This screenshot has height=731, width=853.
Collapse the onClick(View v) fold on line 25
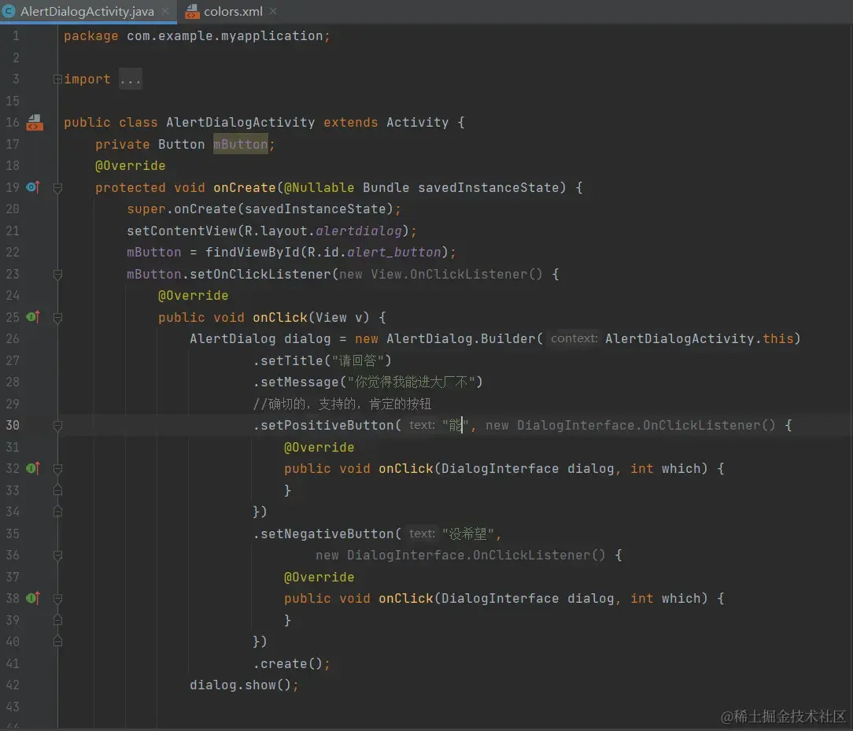tap(57, 317)
